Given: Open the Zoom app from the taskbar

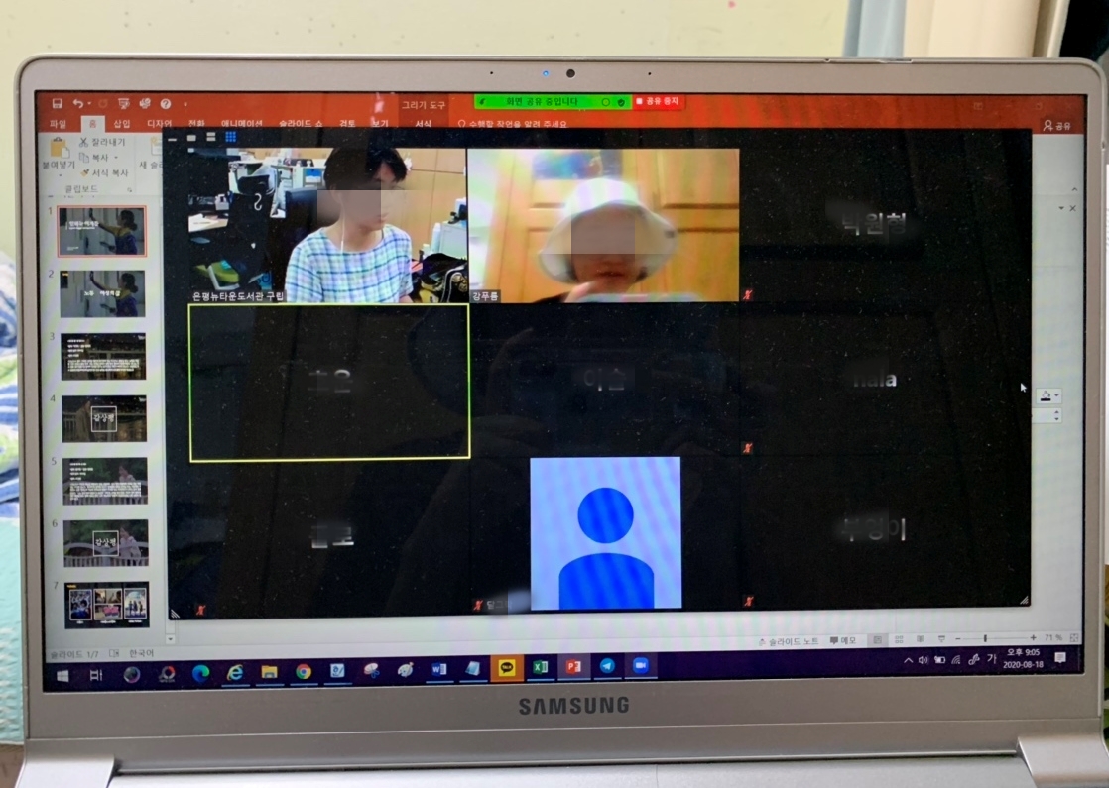Looking at the screenshot, I should (640, 666).
